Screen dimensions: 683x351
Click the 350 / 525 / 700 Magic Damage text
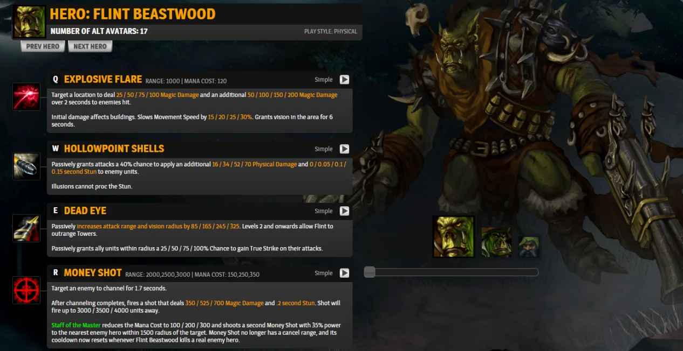tap(224, 303)
